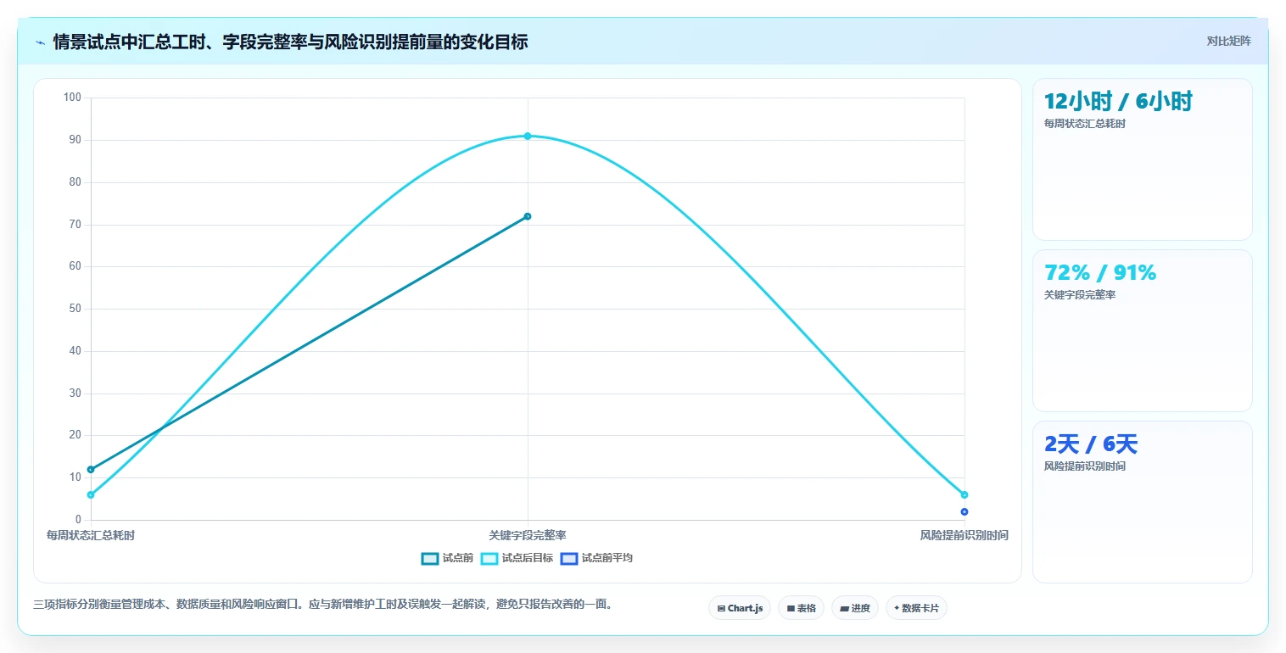Click the 每周状态汇总耗时 x-axis label

pyautogui.click(x=91, y=535)
